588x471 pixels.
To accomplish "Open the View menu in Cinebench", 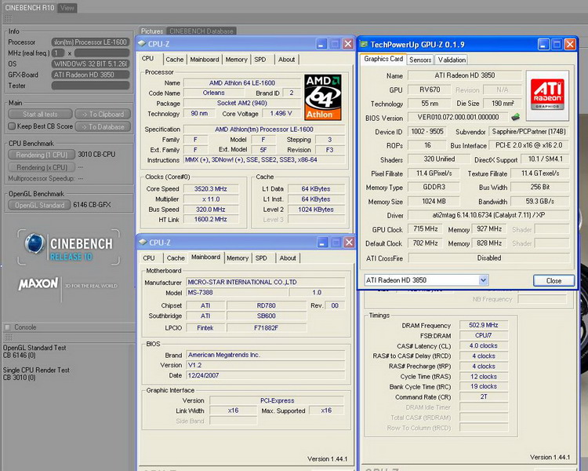I will (67, 8).
